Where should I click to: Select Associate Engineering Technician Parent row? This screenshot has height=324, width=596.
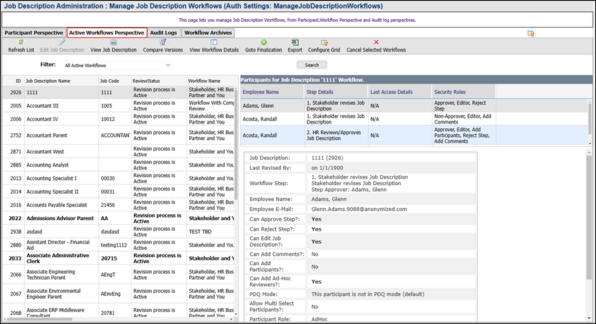118,274
